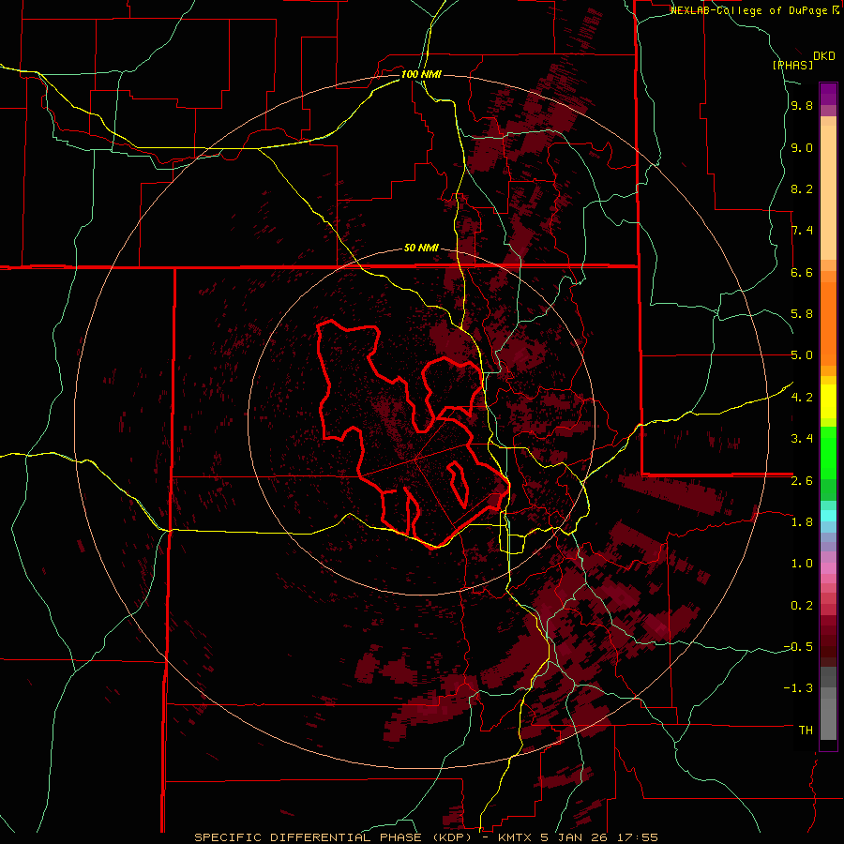This screenshot has width=844, height=844.
Task: Select the -1.3 scale label
Action: click(798, 688)
